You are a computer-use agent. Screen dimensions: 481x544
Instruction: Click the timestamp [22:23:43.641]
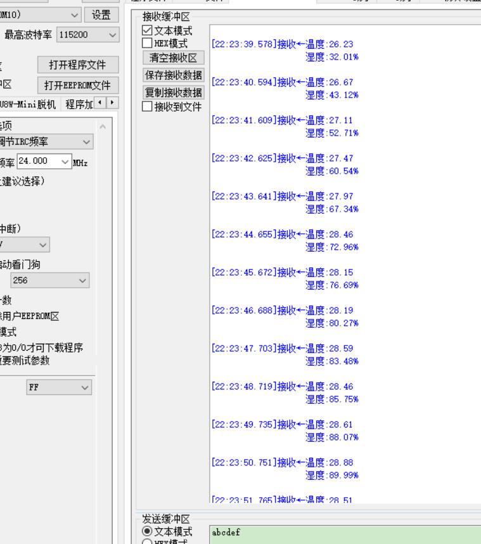pos(244,197)
